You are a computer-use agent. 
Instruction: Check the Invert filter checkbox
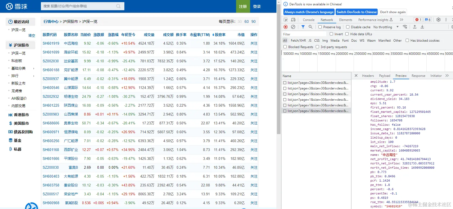pyautogui.click(x=331, y=34)
